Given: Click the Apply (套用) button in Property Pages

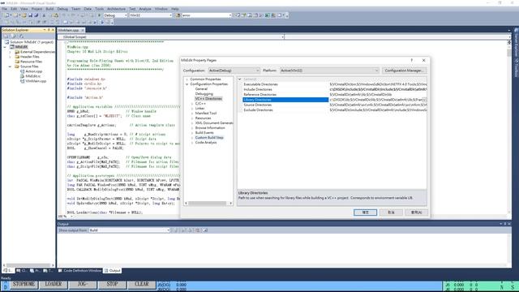Looking at the screenshot, I should click(x=416, y=213).
